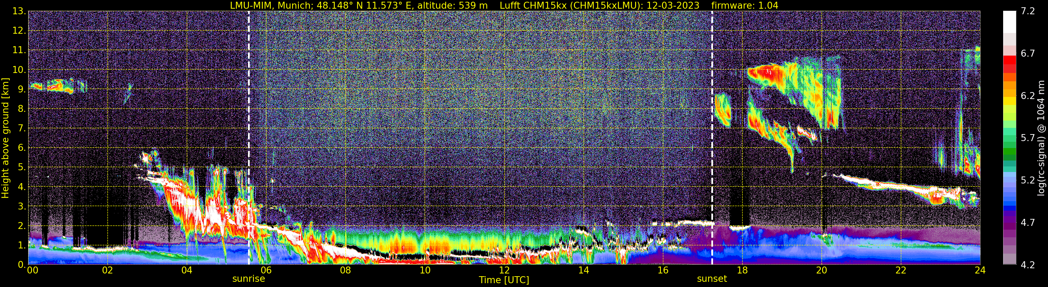The height and width of the screenshot is (287, 1048).
Task: Click the y-axis tick label '7.'
Action: [22, 129]
